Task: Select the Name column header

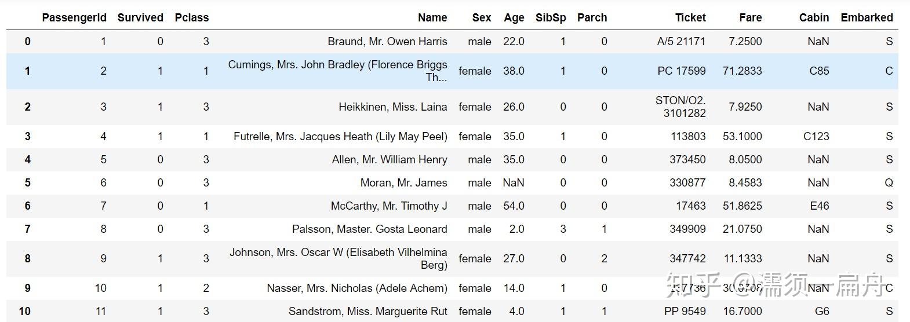Action: [432, 17]
